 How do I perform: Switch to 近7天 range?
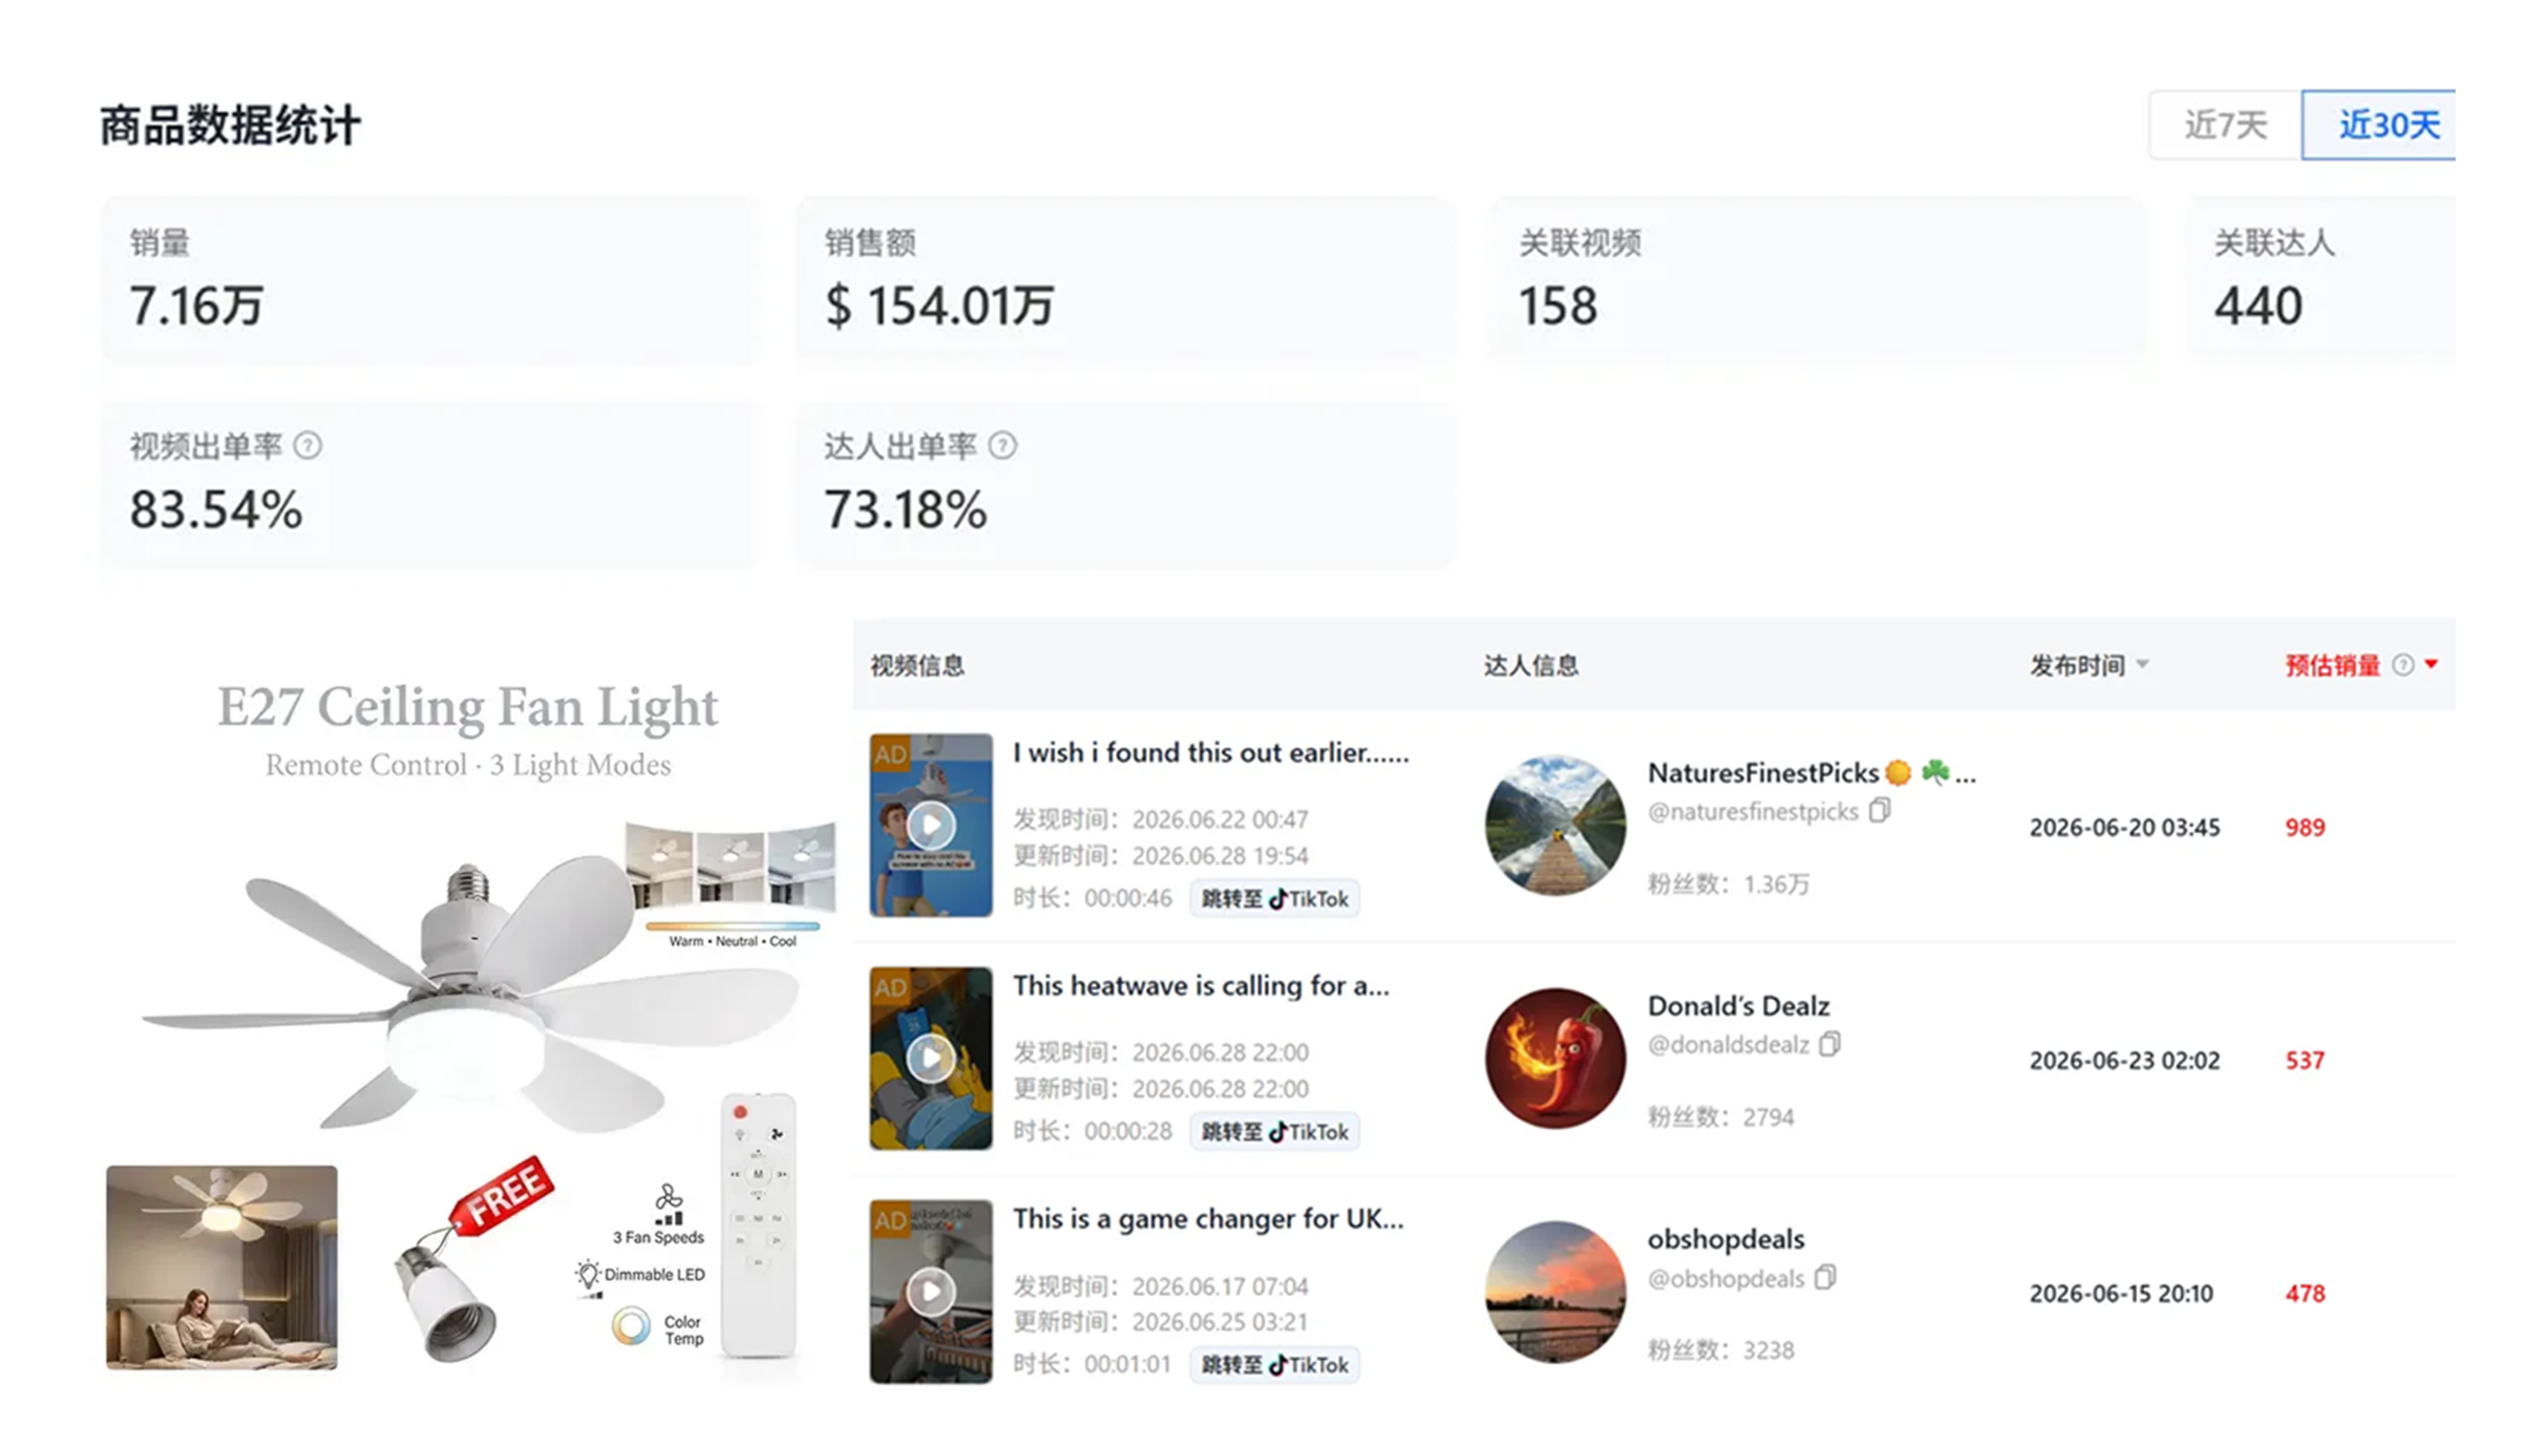coord(2225,125)
